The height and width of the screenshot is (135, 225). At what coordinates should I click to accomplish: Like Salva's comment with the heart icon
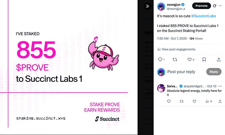[x=194, y=101]
